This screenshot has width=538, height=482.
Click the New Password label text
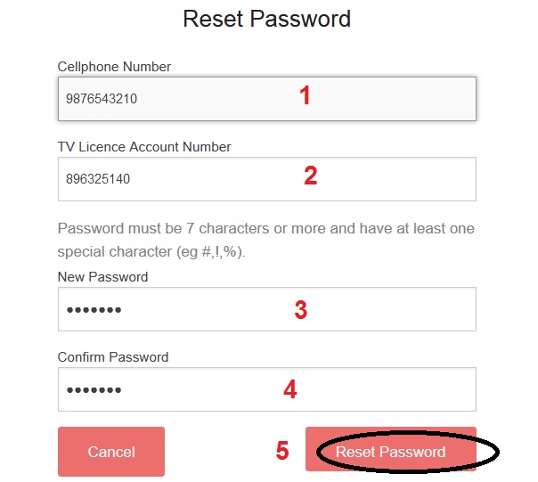point(102,277)
